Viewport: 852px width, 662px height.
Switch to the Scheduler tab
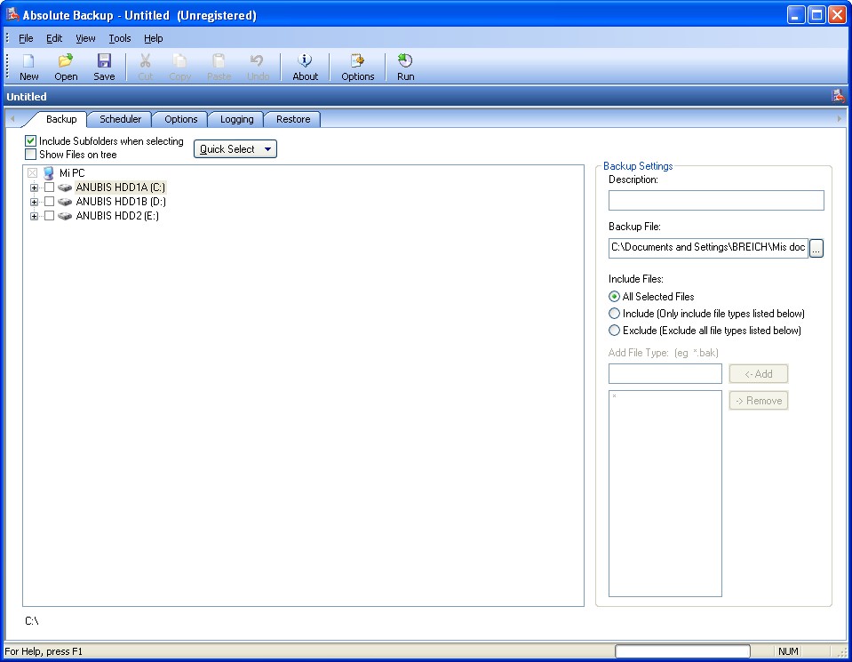click(120, 119)
